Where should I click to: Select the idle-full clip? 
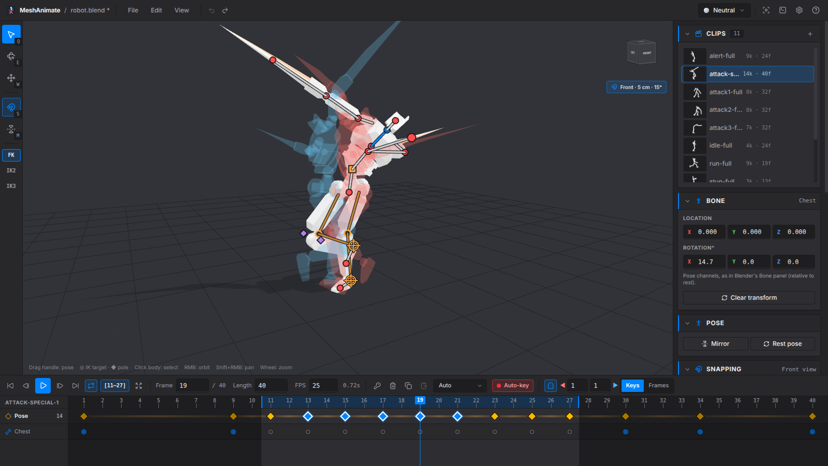pyautogui.click(x=747, y=145)
